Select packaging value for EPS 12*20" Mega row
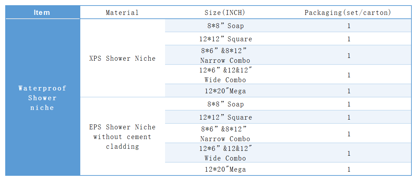 click(349, 170)
